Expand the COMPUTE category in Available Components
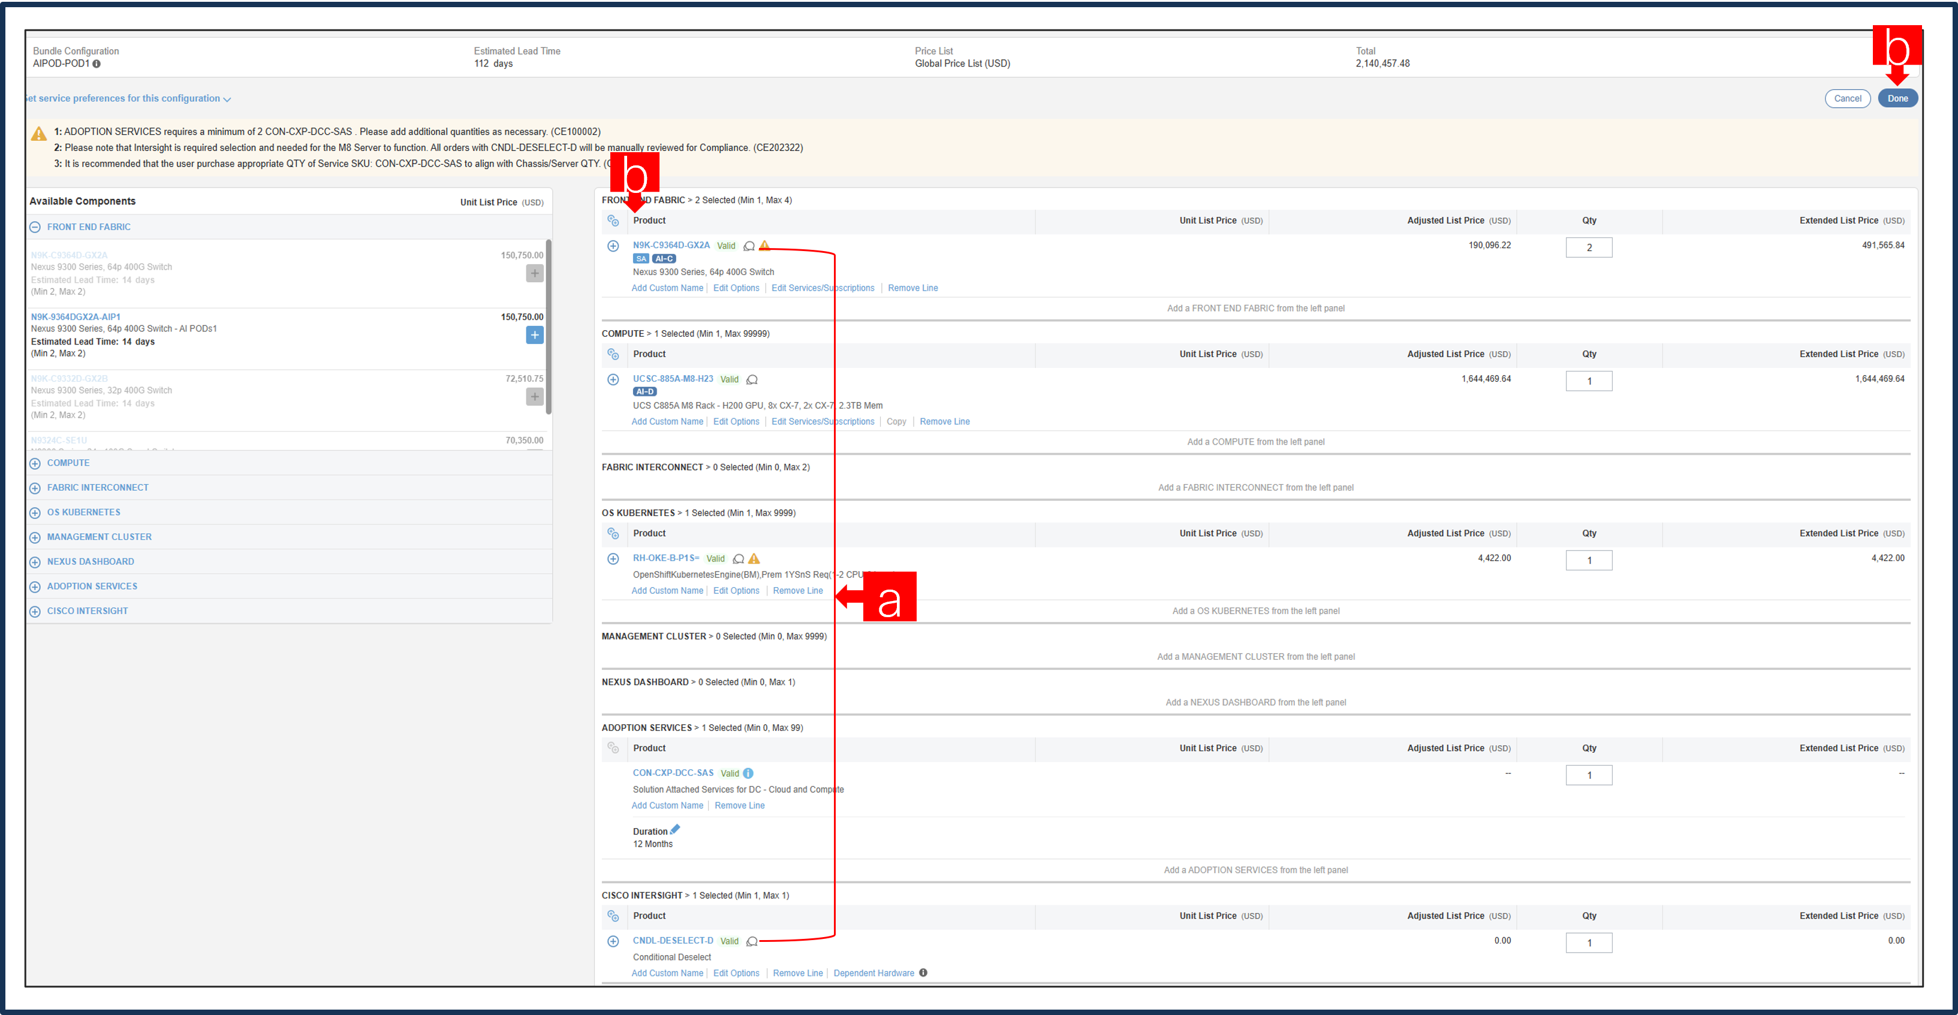Viewport: 1958px width, 1015px height. tap(35, 463)
